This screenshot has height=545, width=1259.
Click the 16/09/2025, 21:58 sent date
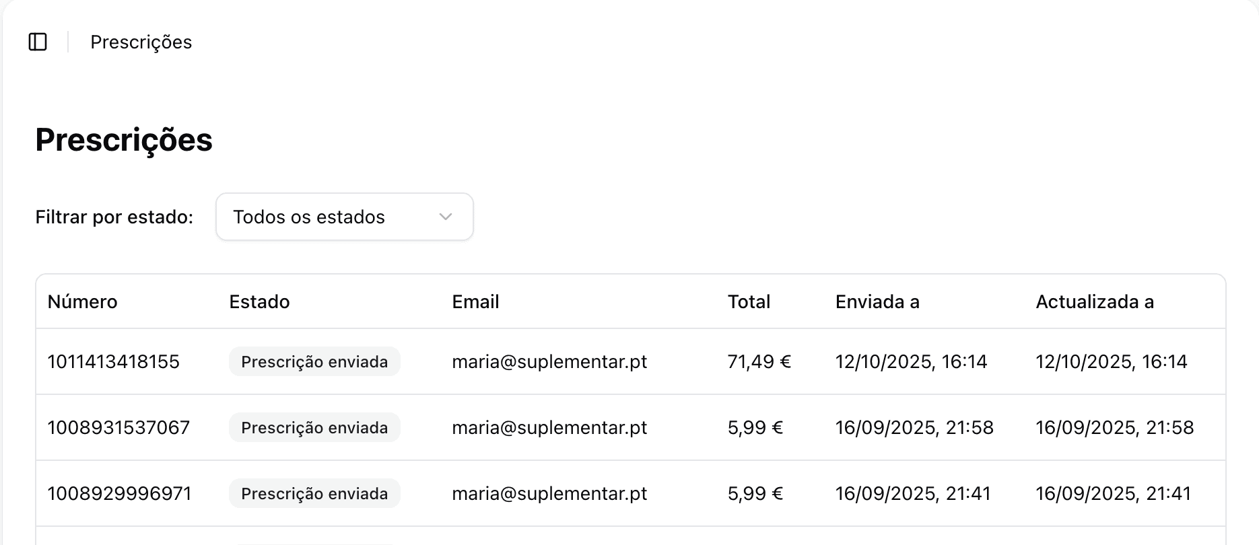click(x=914, y=427)
